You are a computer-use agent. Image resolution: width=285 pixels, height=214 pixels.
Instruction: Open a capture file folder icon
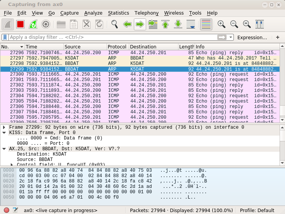(x=61, y=24)
